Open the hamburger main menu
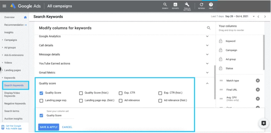This screenshot has width=271, height=133. [4, 6]
